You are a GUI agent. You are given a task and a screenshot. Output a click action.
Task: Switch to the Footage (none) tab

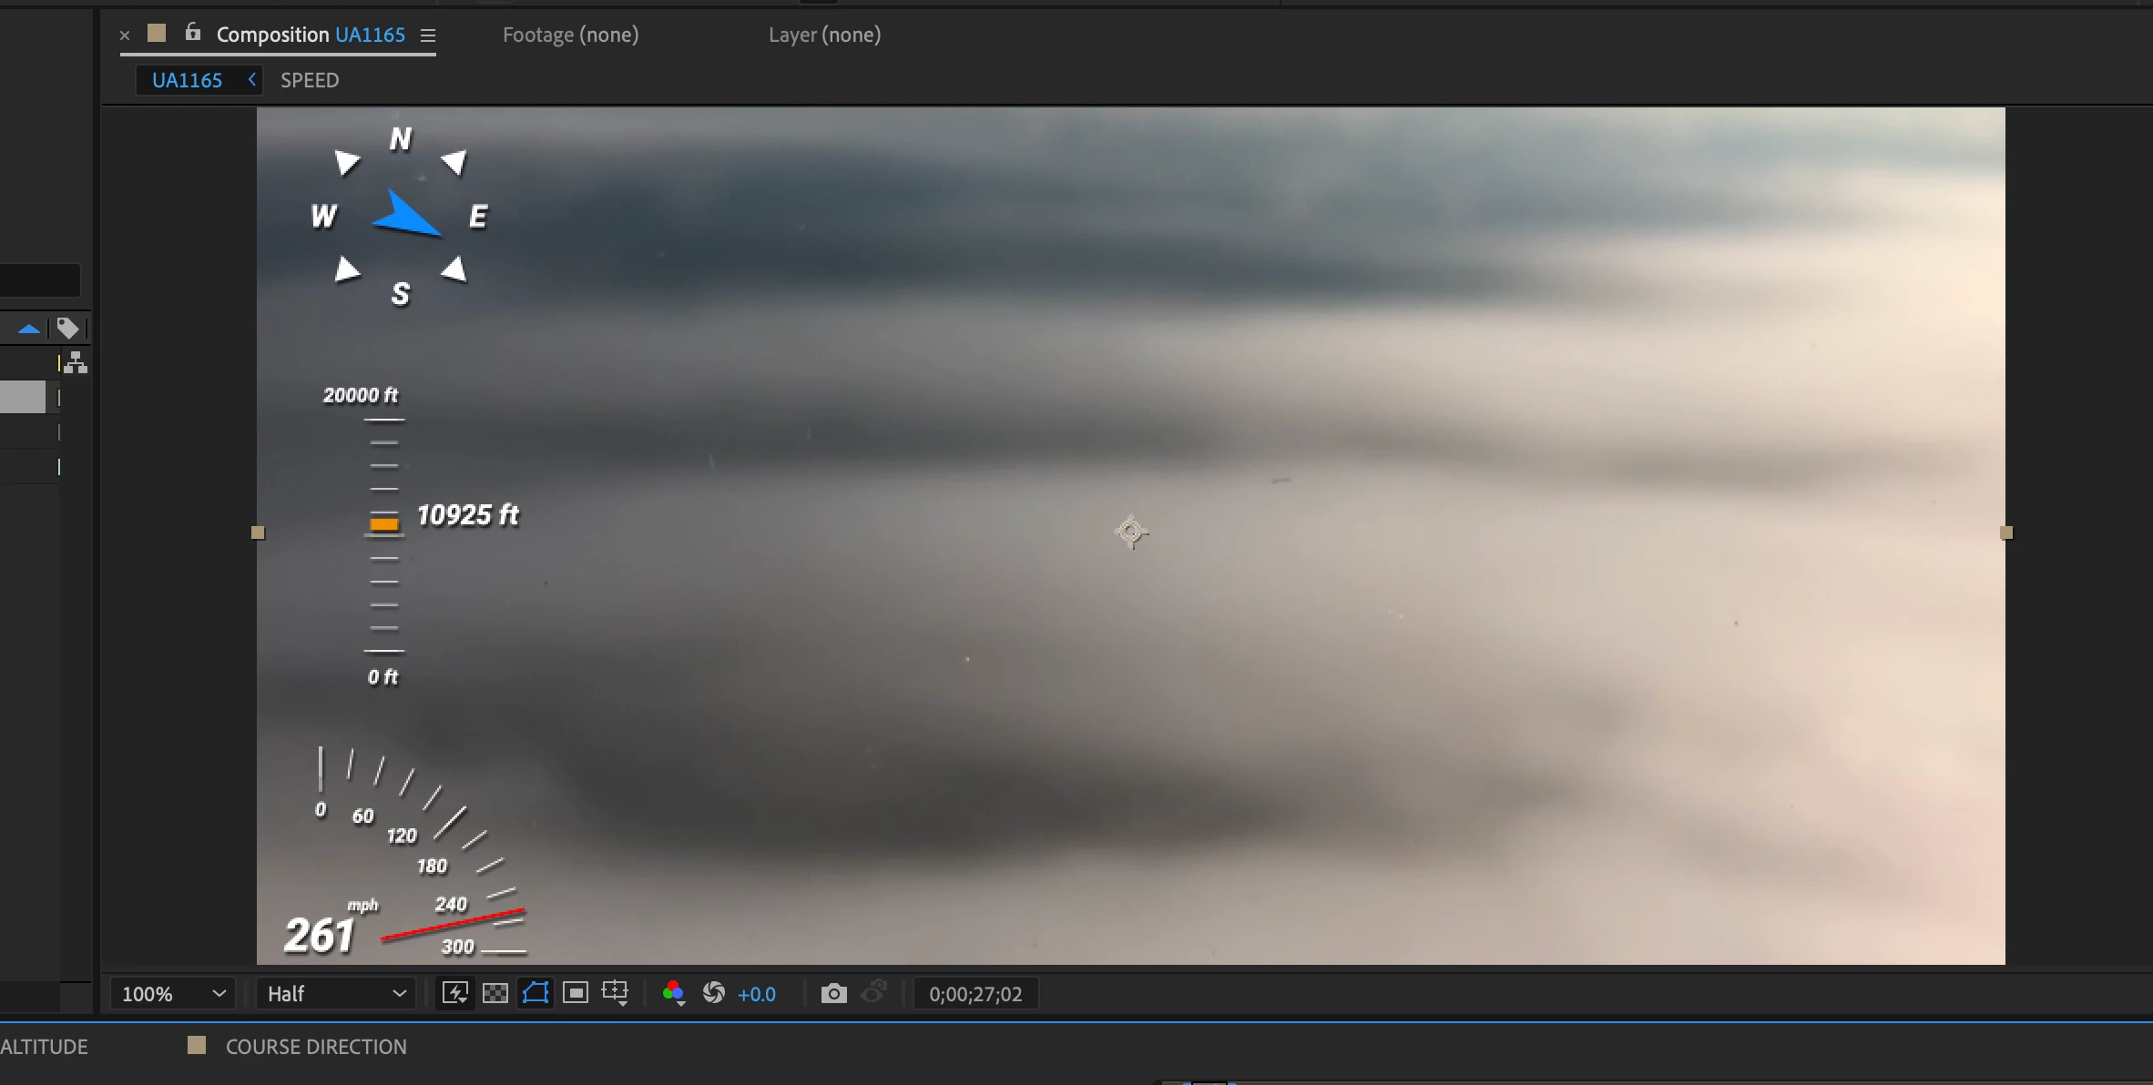pyautogui.click(x=570, y=35)
